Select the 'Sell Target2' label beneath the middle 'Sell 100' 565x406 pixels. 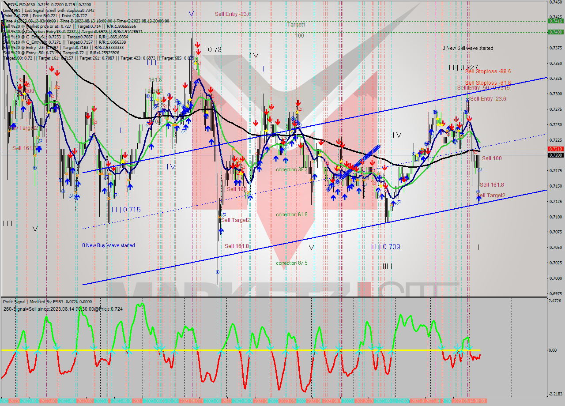(x=236, y=220)
